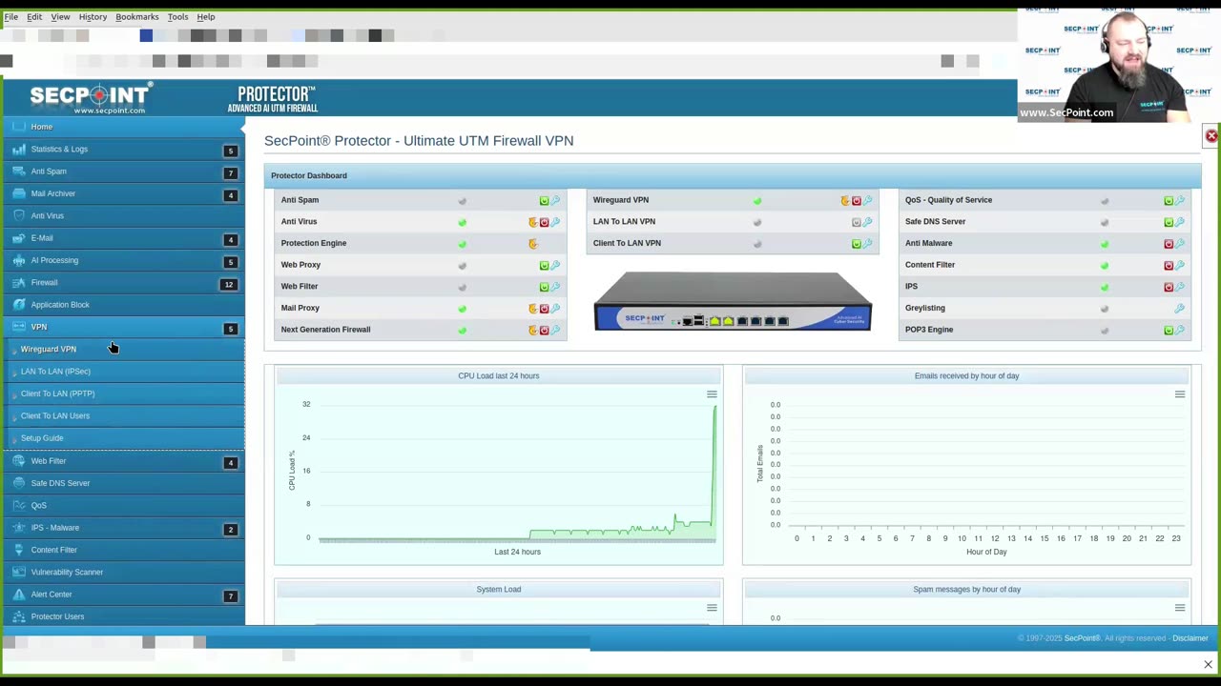The image size is (1221, 686).
Task: Dismiss bottom bar with X icon
Action: pyautogui.click(x=1208, y=664)
